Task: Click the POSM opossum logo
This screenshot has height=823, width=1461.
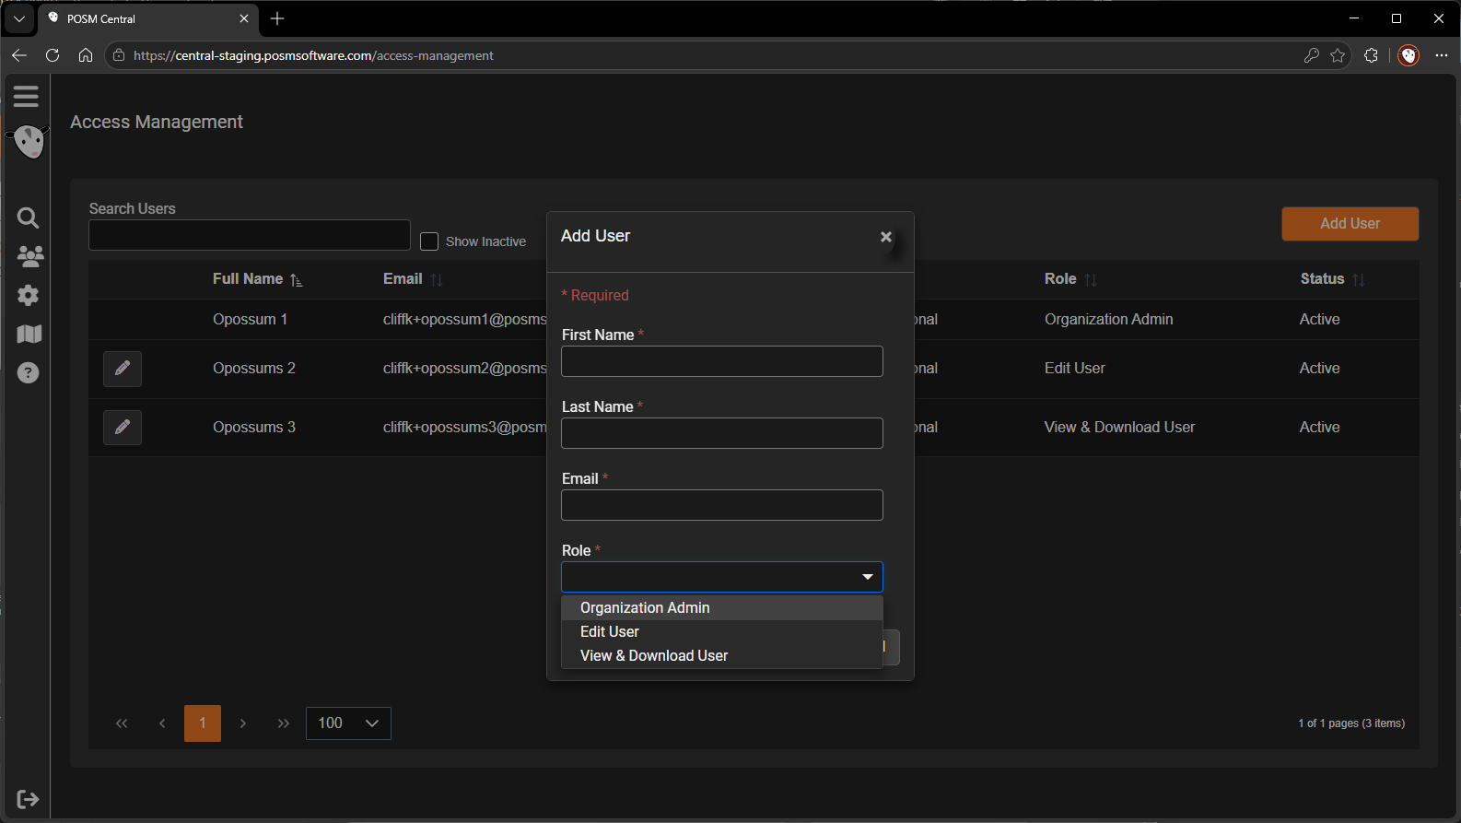Action: click(29, 142)
